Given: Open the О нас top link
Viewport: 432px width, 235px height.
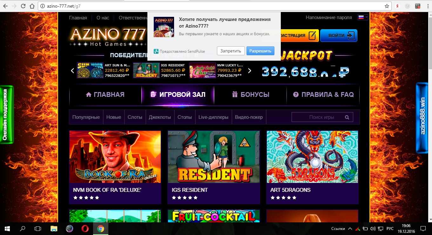Looking at the screenshot, I should click(103, 18).
